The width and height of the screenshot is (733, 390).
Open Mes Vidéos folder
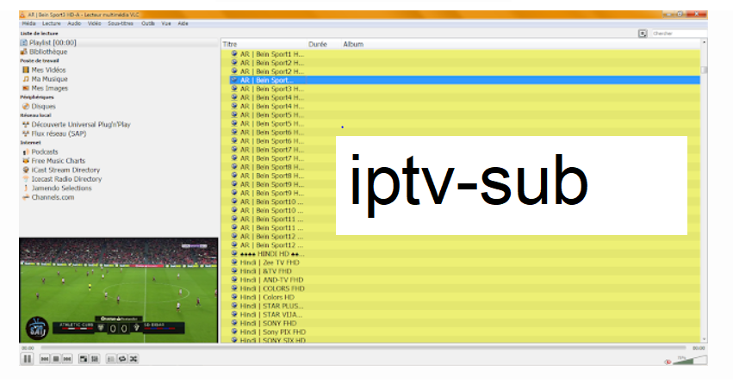point(45,70)
